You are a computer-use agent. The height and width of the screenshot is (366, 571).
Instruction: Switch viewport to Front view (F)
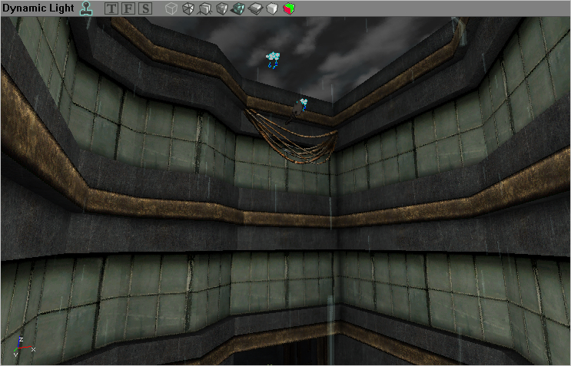tap(128, 8)
